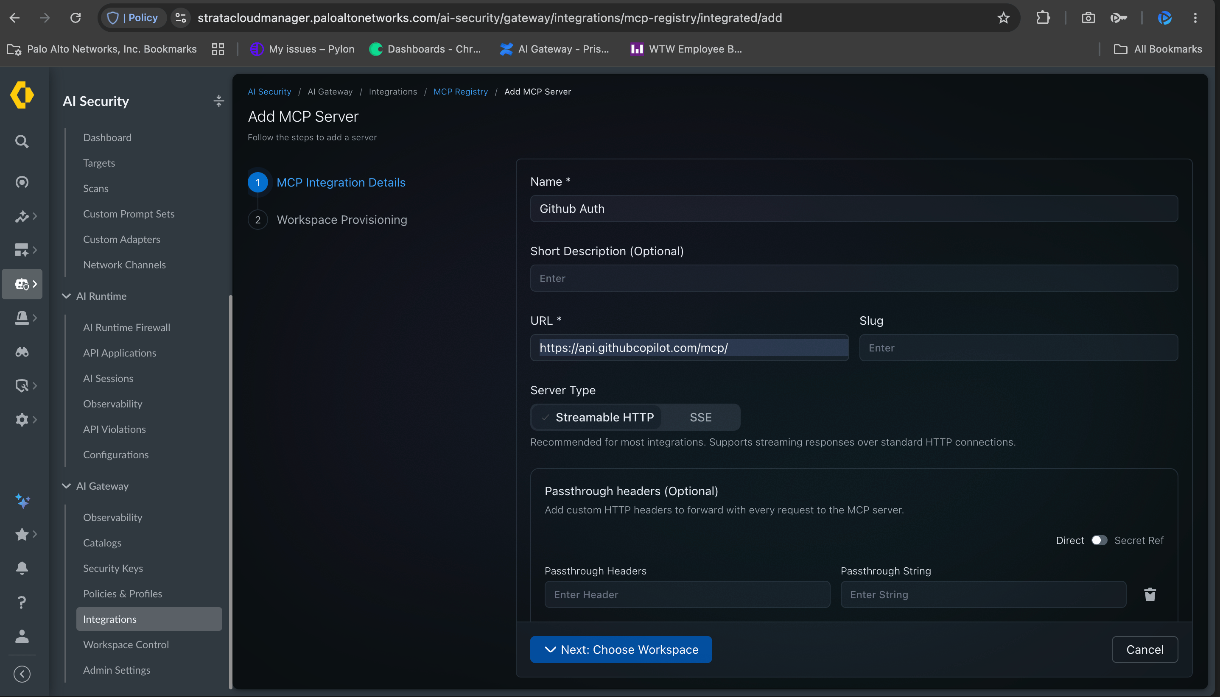Viewport: 1220px width, 697px height.
Task: Open the Chrome three-dot menu
Action: 1195,18
